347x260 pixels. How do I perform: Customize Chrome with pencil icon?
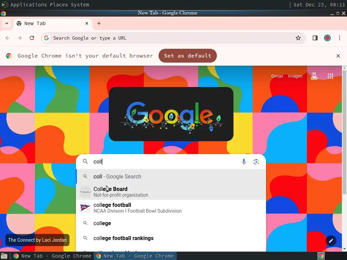click(x=331, y=241)
